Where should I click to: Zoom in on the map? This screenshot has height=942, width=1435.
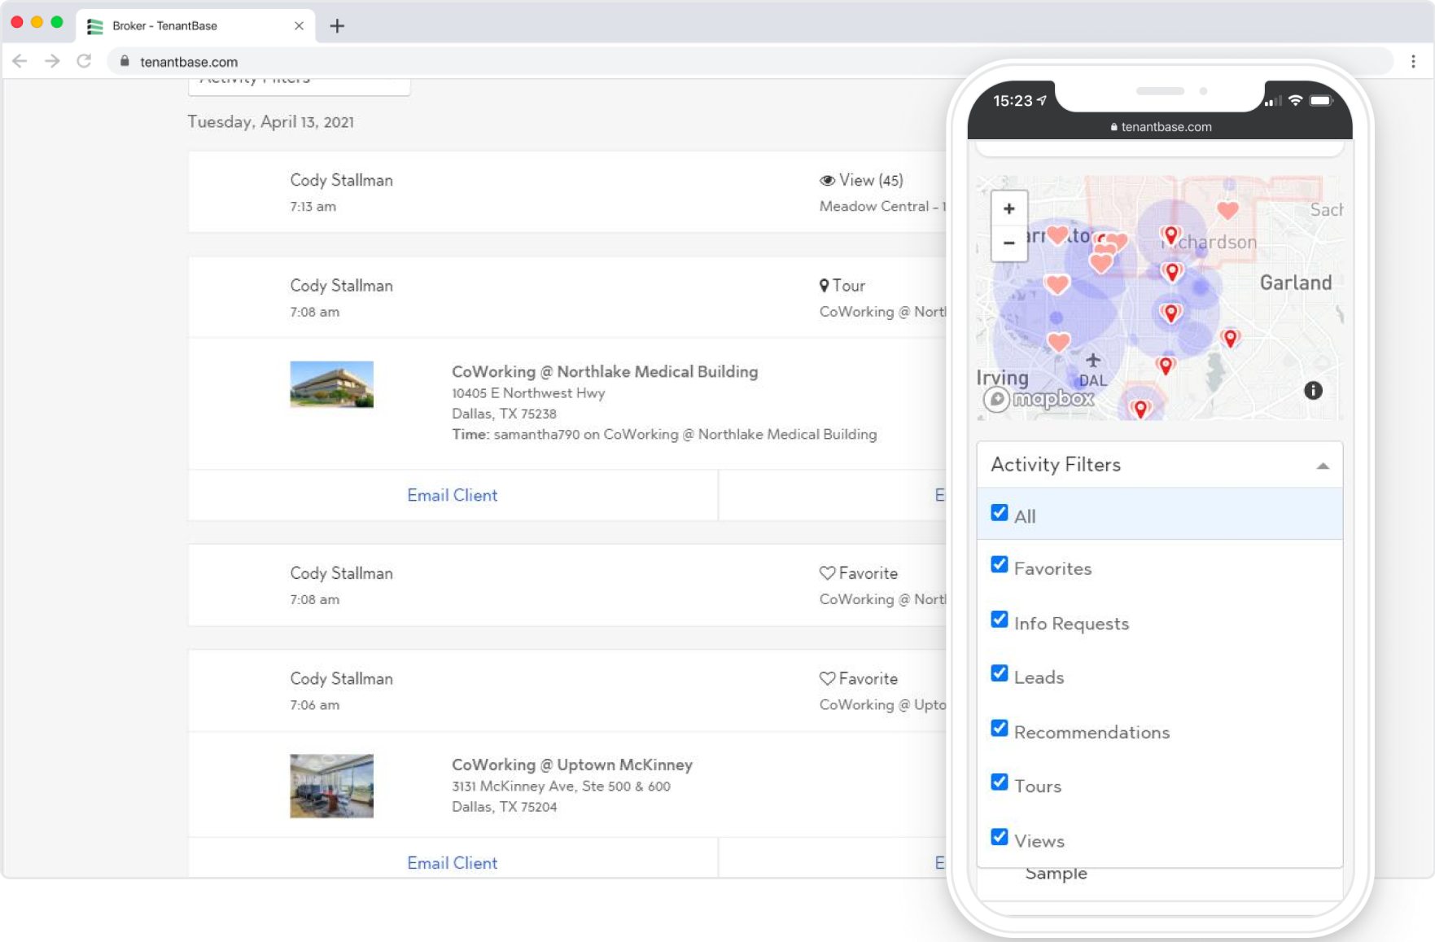coord(1009,208)
